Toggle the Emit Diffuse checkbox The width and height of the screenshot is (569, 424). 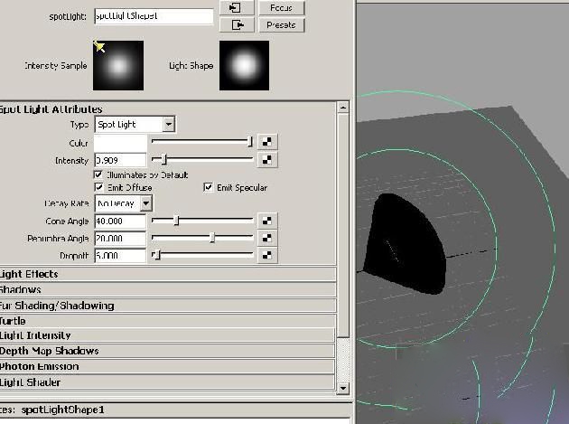[x=98, y=187]
